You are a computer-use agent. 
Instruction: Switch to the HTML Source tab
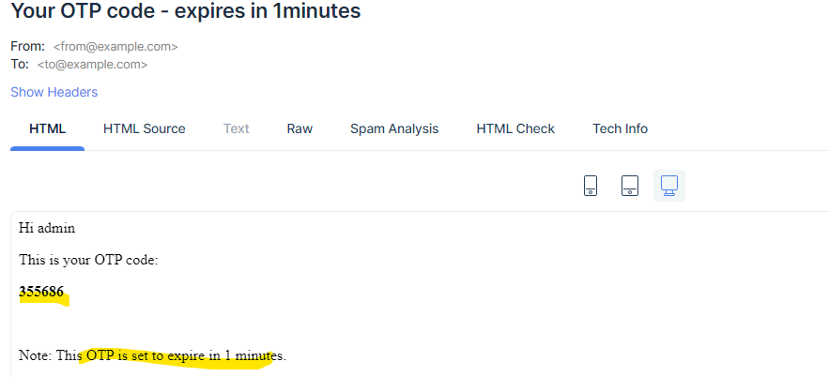(x=145, y=128)
